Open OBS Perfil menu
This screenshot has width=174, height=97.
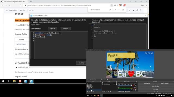pos(105,50)
